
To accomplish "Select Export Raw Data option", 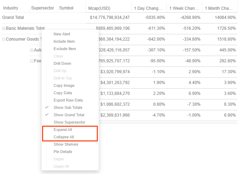I will coord(68,100).
